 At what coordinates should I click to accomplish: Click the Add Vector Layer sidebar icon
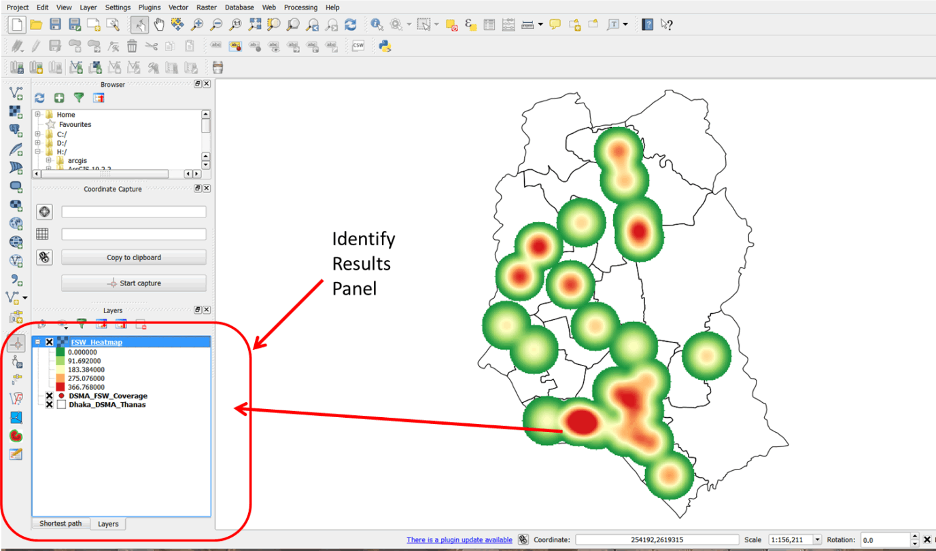pyautogui.click(x=16, y=93)
